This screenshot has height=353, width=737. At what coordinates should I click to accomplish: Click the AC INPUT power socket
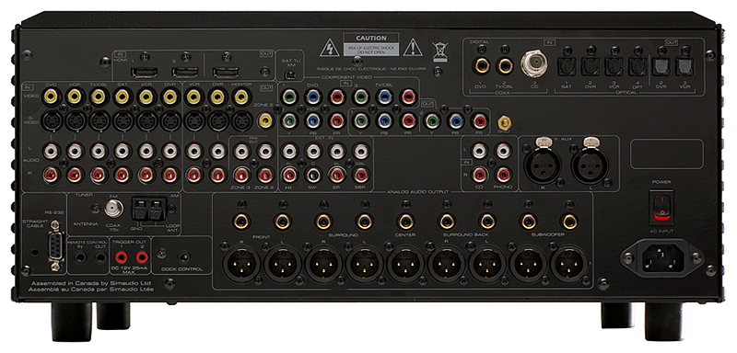pyautogui.click(x=662, y=258)
